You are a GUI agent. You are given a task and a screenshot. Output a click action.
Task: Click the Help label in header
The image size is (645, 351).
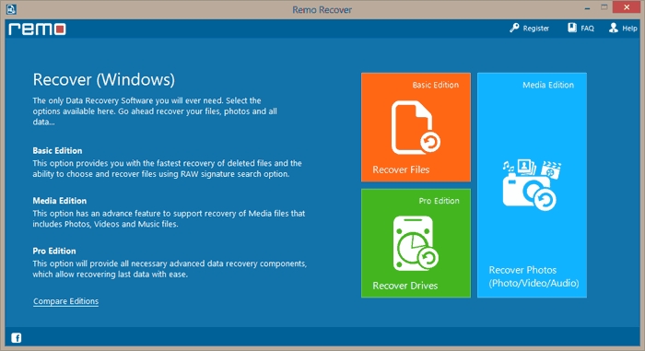(x=629, y=29)
